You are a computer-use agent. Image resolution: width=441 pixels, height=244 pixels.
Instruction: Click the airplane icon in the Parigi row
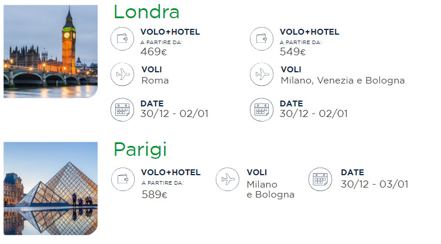click(228, 179)
